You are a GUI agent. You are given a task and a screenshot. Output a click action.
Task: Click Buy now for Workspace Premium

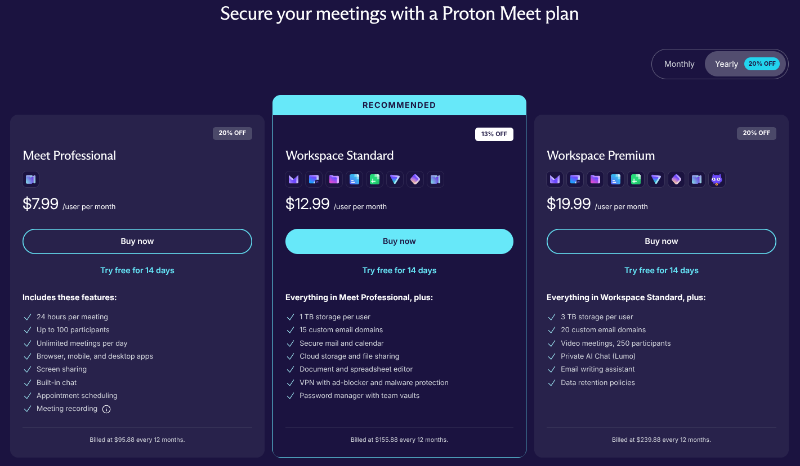click(661, 241)
